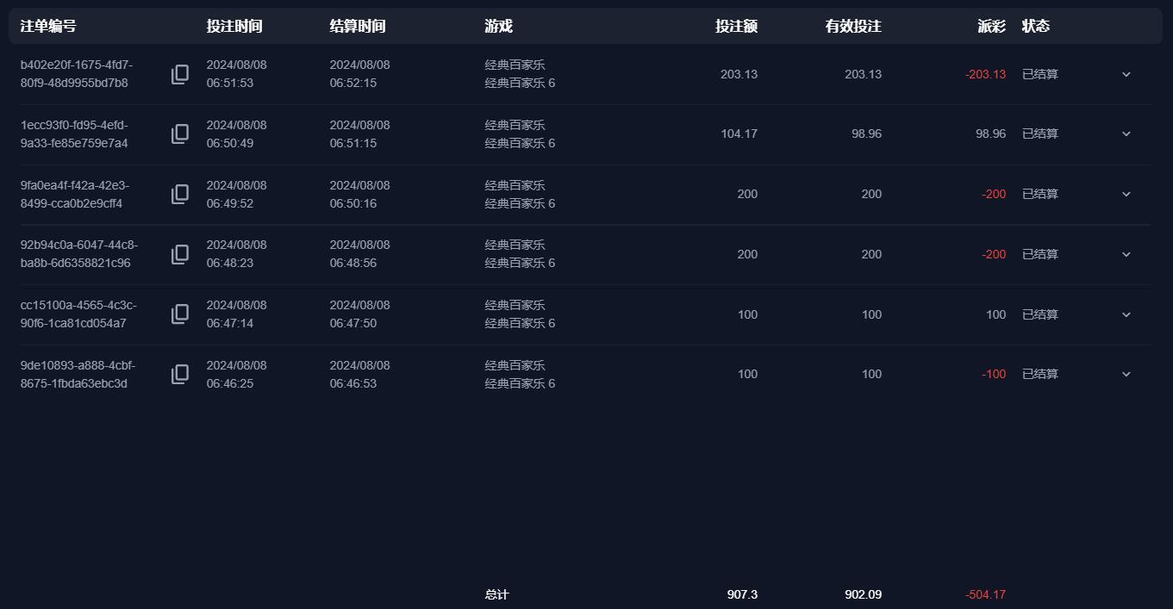Click the 状态 column header
The width and height of the screenshot is (1173, 609).
[1036, 26]
